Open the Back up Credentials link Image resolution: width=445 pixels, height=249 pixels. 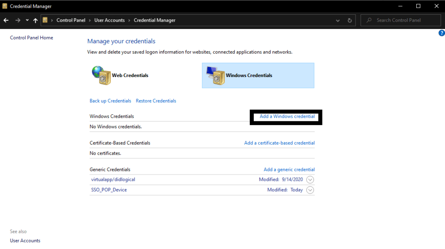click(x=110, y=101)
